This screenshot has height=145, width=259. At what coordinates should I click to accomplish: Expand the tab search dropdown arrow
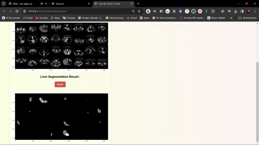click(4, 4)
